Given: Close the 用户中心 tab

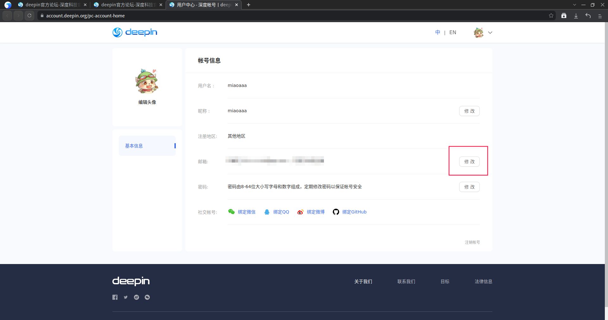Looking at the screenshot, I should 237,5.
